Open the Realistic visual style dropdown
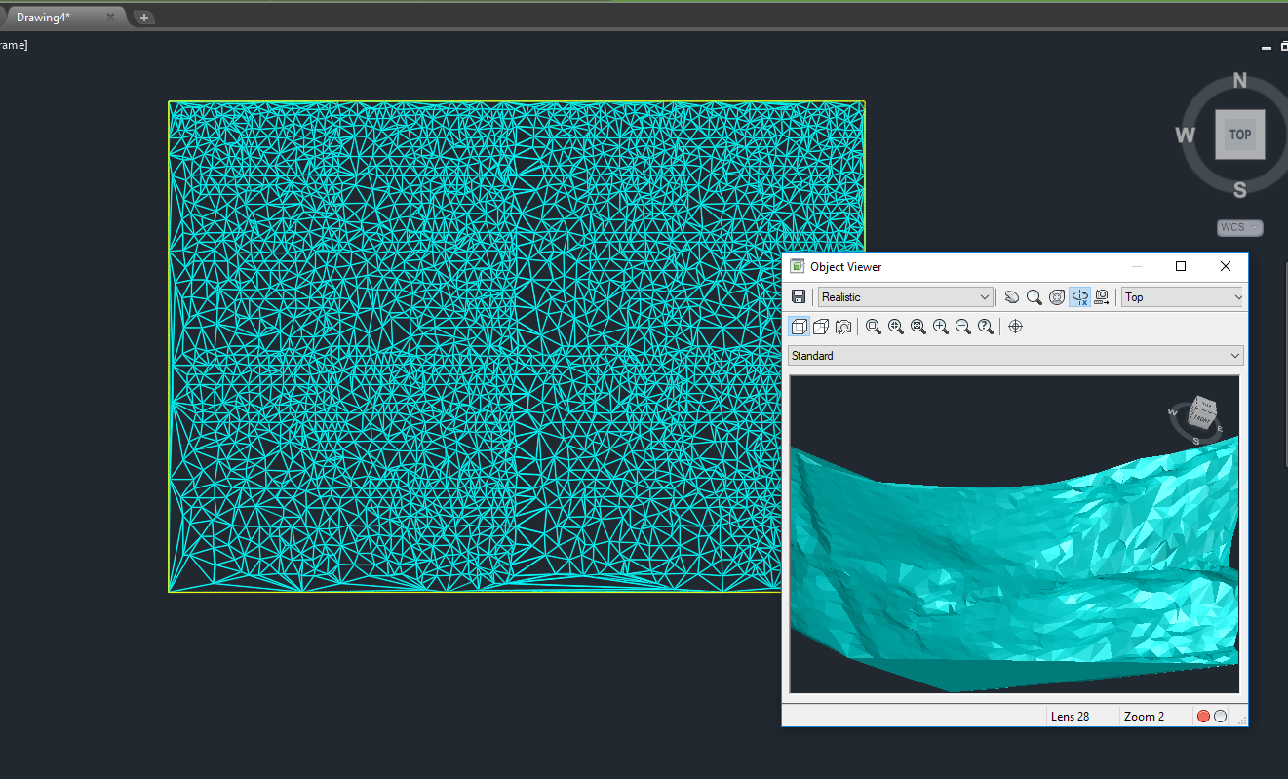 (x=906, y=297)
